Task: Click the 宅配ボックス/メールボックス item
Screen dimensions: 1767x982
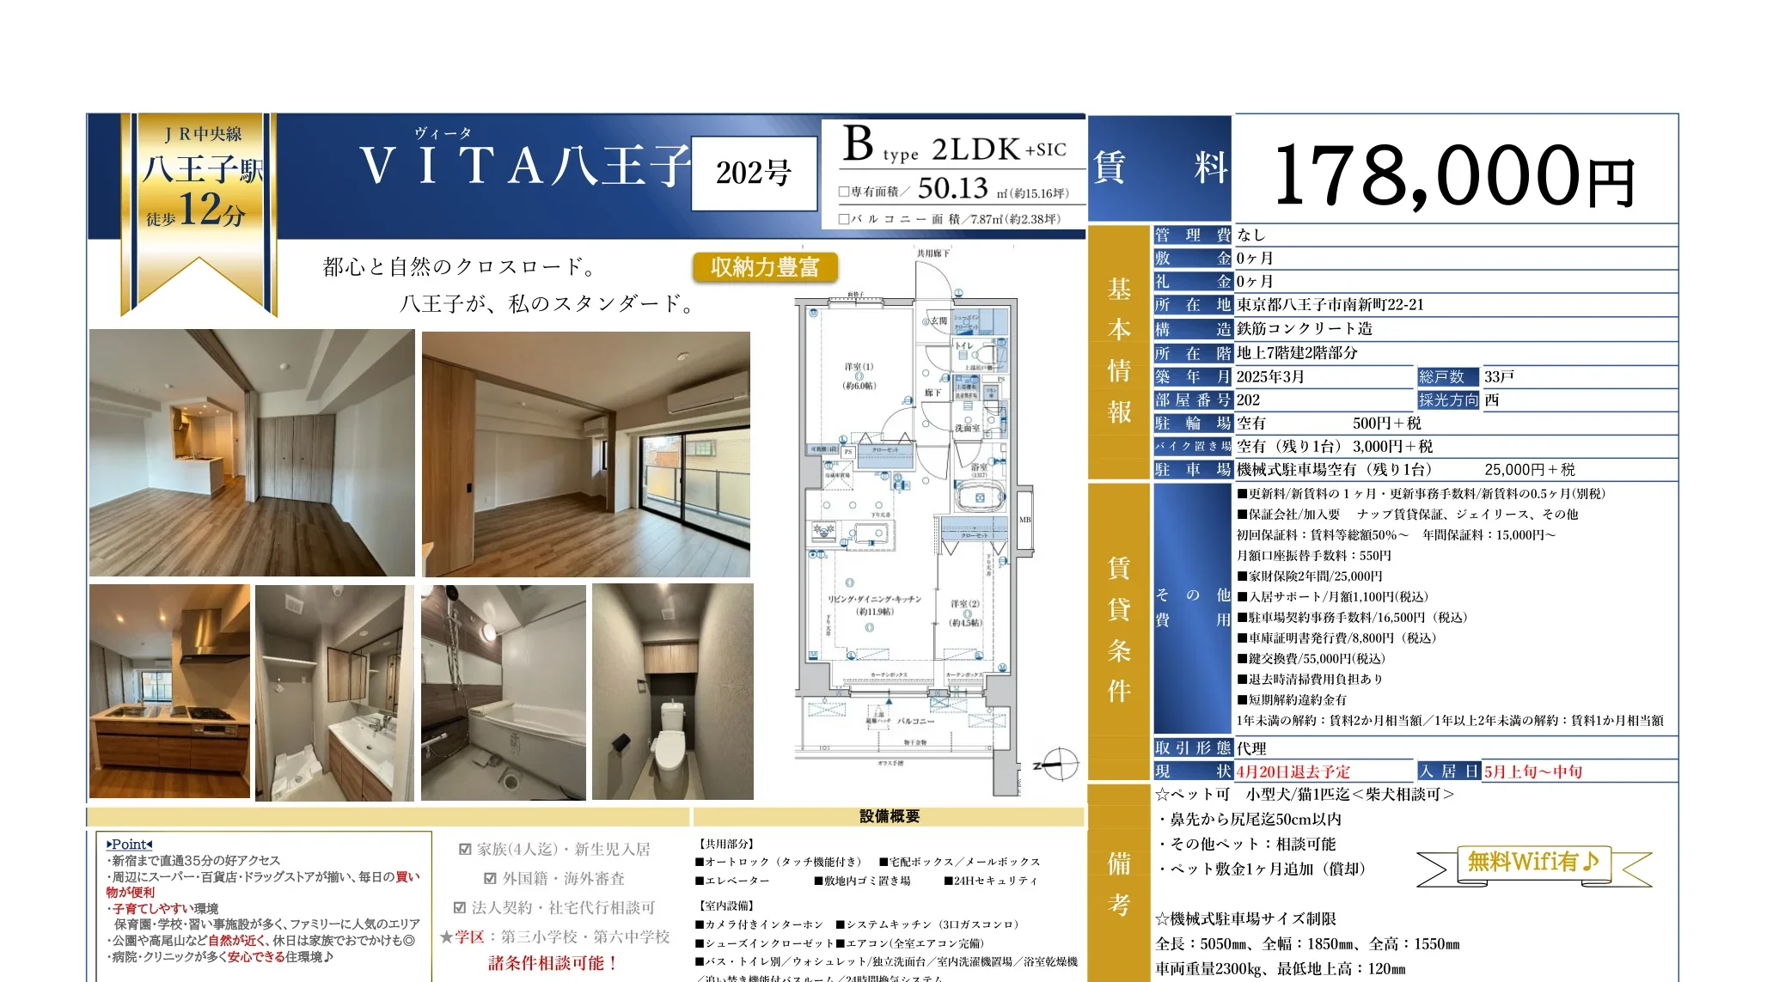Action: pos(960,862)
